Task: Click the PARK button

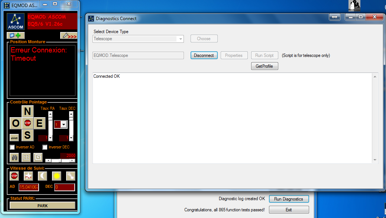Action: (x=42, y=206)
